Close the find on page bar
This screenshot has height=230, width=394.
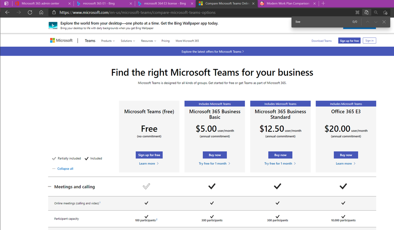point(384,22)
